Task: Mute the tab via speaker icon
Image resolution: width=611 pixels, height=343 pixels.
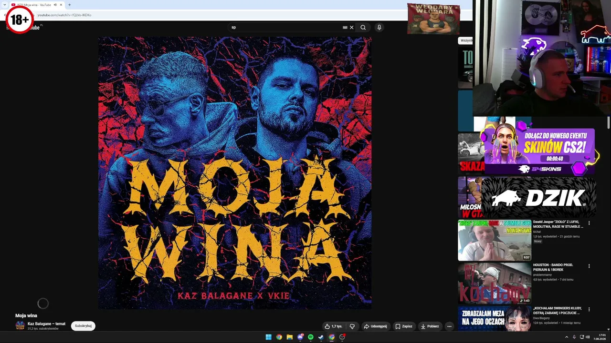Action: [55, 5]
